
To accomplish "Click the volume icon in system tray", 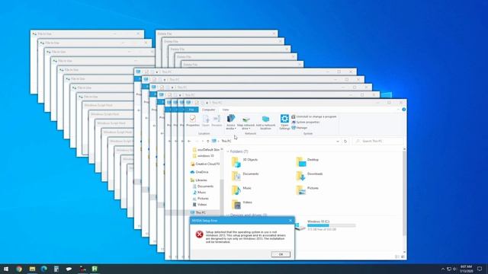I will (x=454, y=269).
